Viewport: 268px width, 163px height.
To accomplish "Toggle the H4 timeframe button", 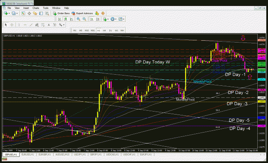I will pos(105,30).
